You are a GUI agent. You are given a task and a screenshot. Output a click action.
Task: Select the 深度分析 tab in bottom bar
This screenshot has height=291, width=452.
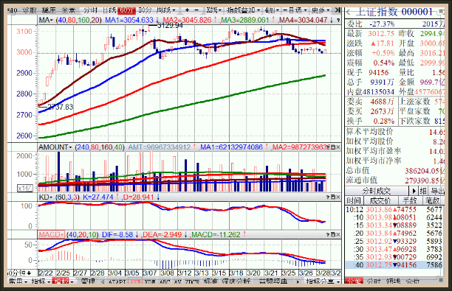click(x=236, y=281)
